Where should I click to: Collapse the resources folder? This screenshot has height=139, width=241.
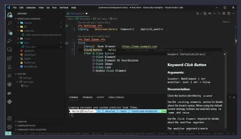[x=18, y=31]
